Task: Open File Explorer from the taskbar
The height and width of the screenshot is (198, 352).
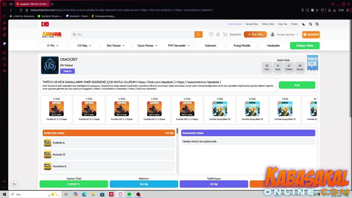Action: coord(93,194)
